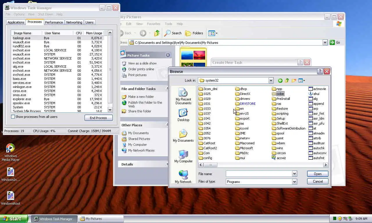Open the File name dropdown arrow

tap(294, 174)
